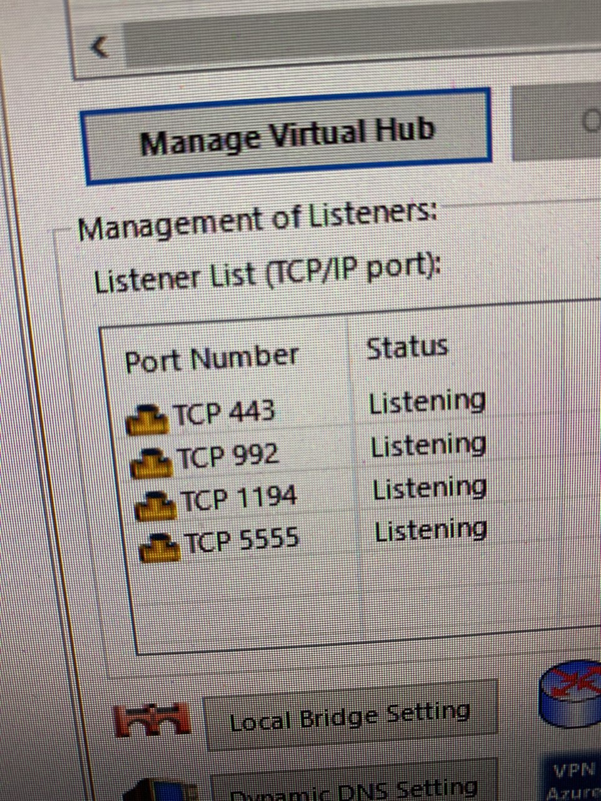Image resolution: width=601 pixels, height=801 pixels.
Task: Select the TCP 443 listener icon
Action: [x=148, y=419]
